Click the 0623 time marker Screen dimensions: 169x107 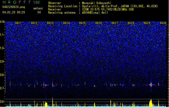click(50, 23)
